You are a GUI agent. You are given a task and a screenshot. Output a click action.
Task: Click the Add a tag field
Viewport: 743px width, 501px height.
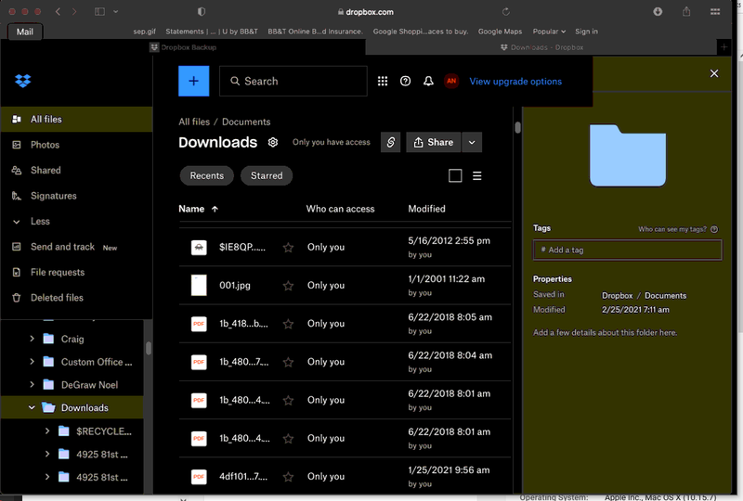[627, 250]
